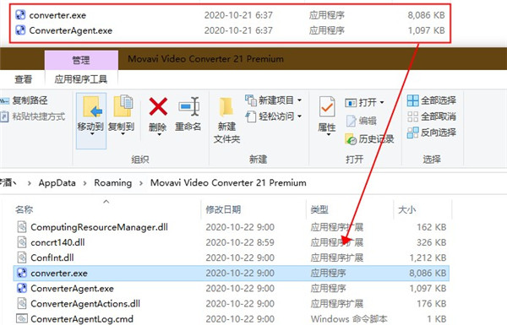Open the New item dropdown arrow

299,100
